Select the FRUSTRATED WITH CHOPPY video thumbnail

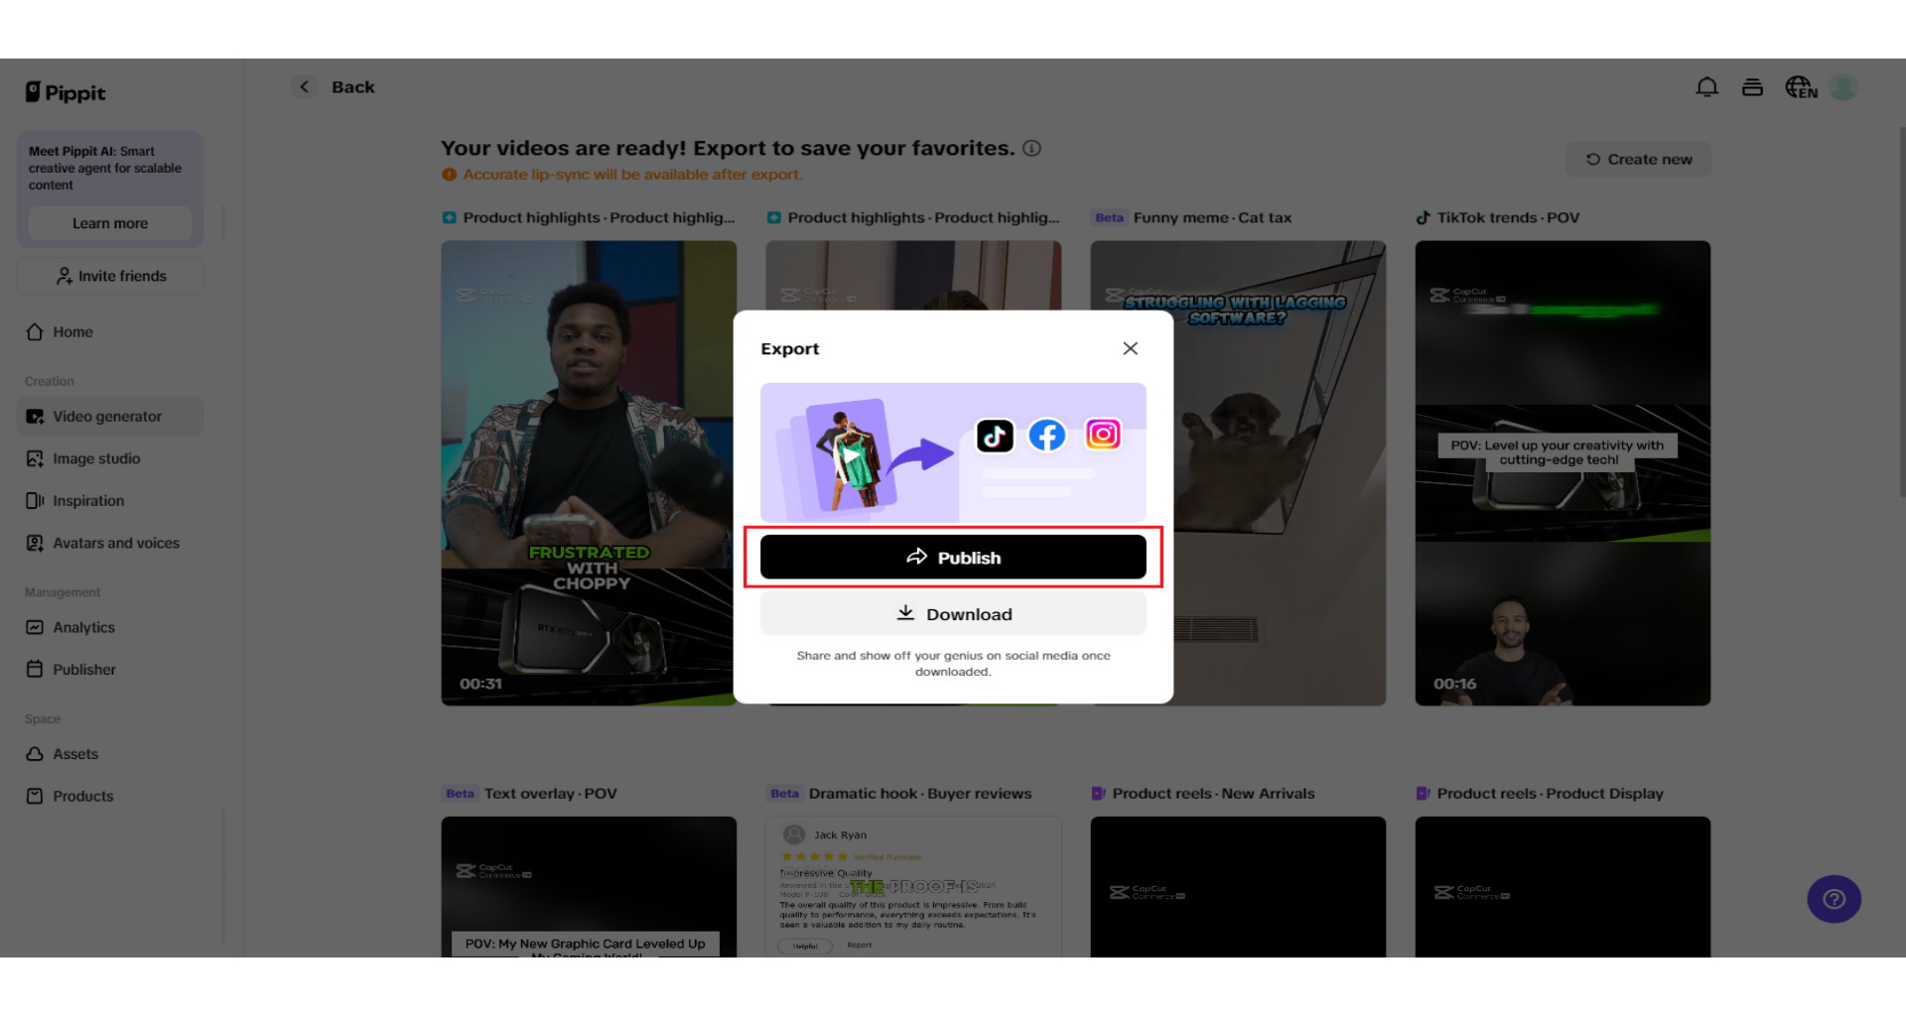[x=589, y=472]
